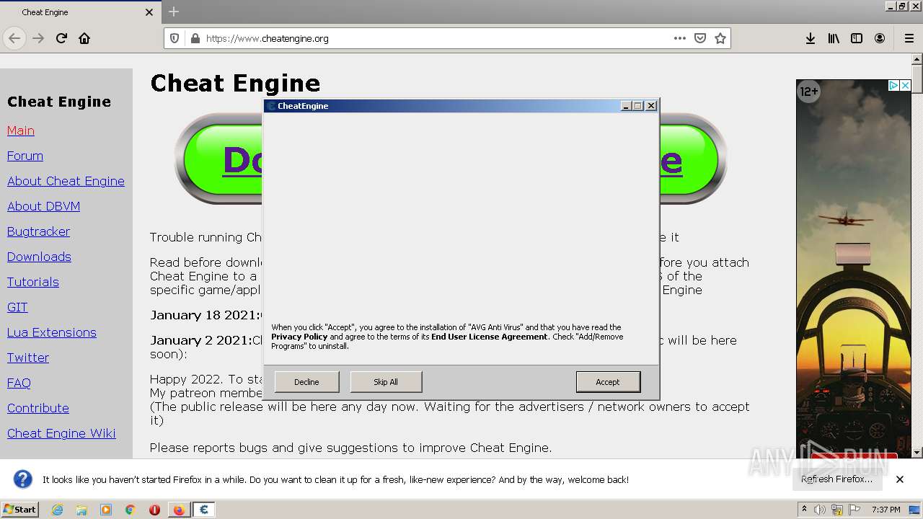This screenshot has width=923, height=519.
Task: Open Tutorials sidebar link
Action: [x=33, y=282]
